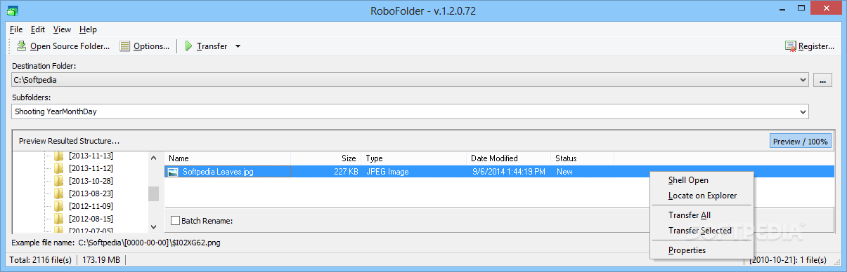Image resolution: width=847 pixels, height=272 pixels.
Task: Click the Softpedia Leaves.jpg file image icon
Action: (173, 171)
